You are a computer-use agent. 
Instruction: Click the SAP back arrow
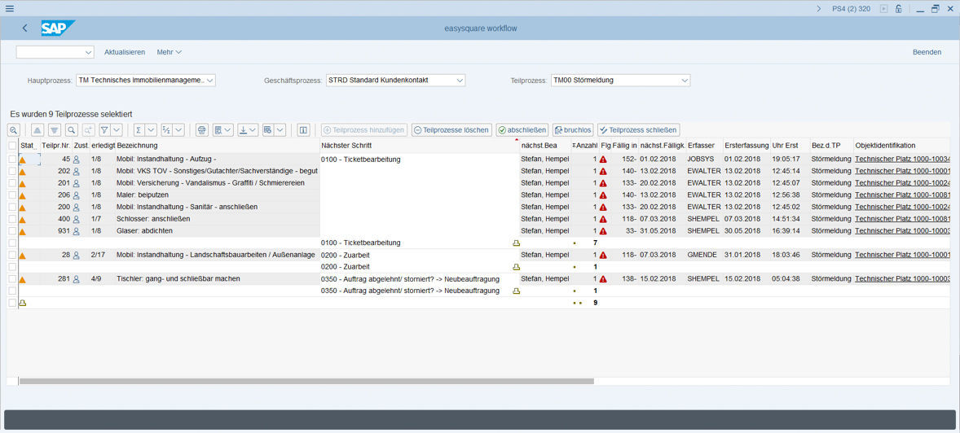(x=24, y=28)
